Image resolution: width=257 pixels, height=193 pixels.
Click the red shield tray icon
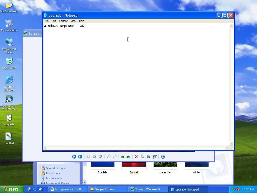tap(238, 189)
